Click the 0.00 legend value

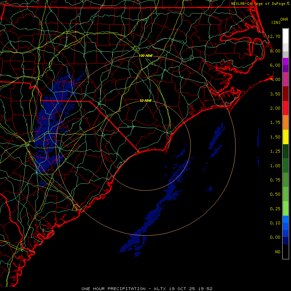pyautogui.click(x=275, y=237)
